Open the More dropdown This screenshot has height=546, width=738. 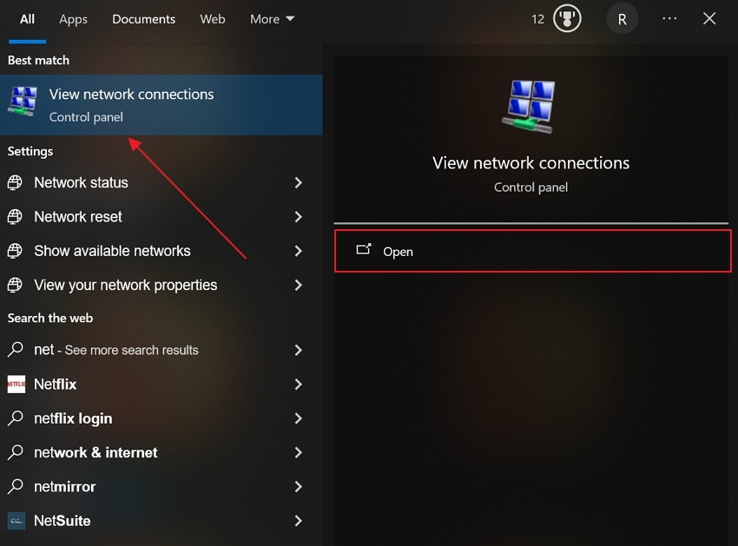[x=272, y=19]
